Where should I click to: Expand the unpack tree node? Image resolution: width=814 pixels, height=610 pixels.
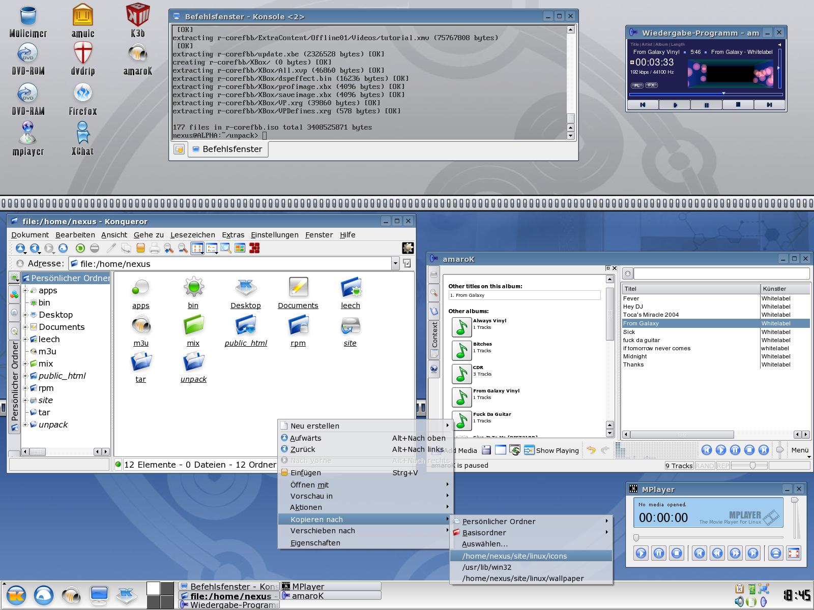(x=25, y=424)
